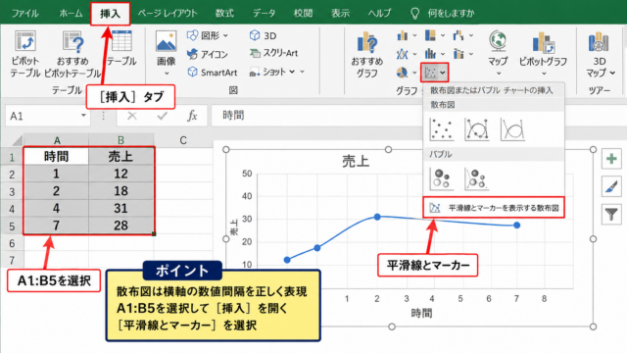This screenshot has width=627, height=353.
Task: Click the insert function fx button
Action: pos(192,116)
